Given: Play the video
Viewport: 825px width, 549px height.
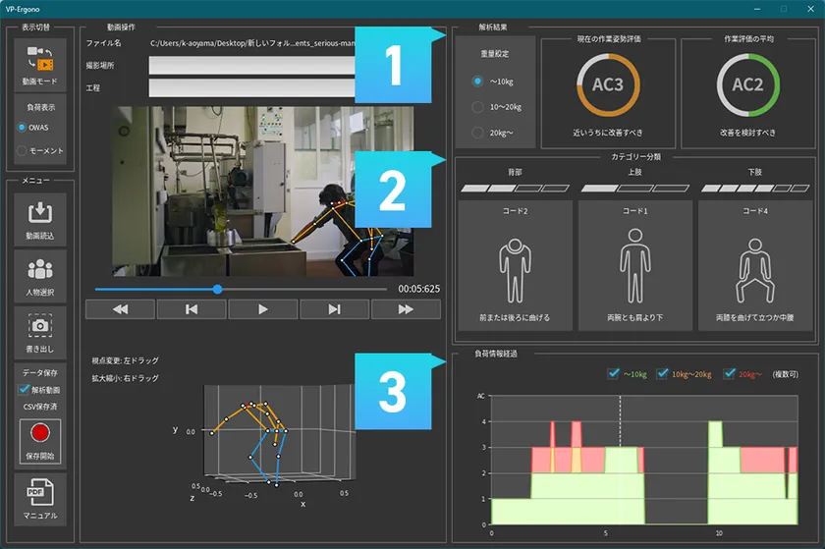Looking at the screenshot, I should 263,309.
